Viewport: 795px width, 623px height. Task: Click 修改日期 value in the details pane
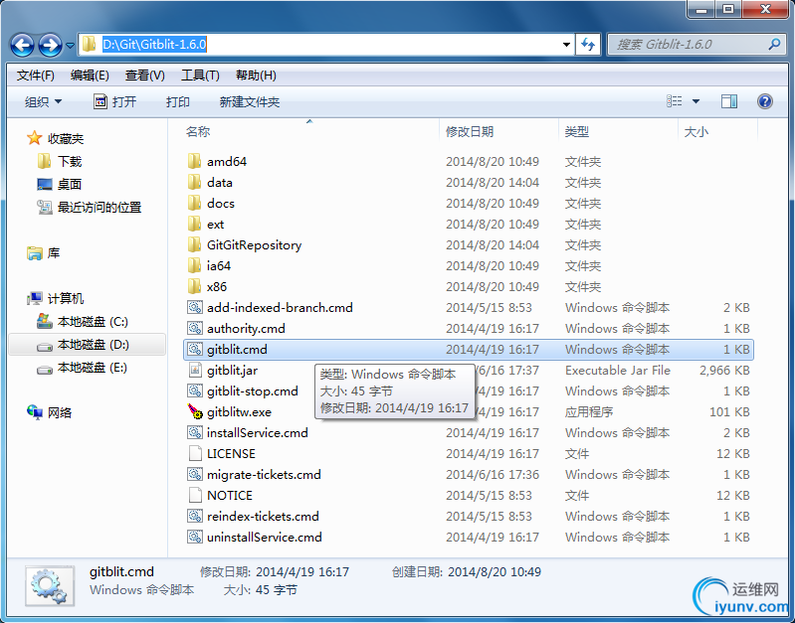[302, 572]
